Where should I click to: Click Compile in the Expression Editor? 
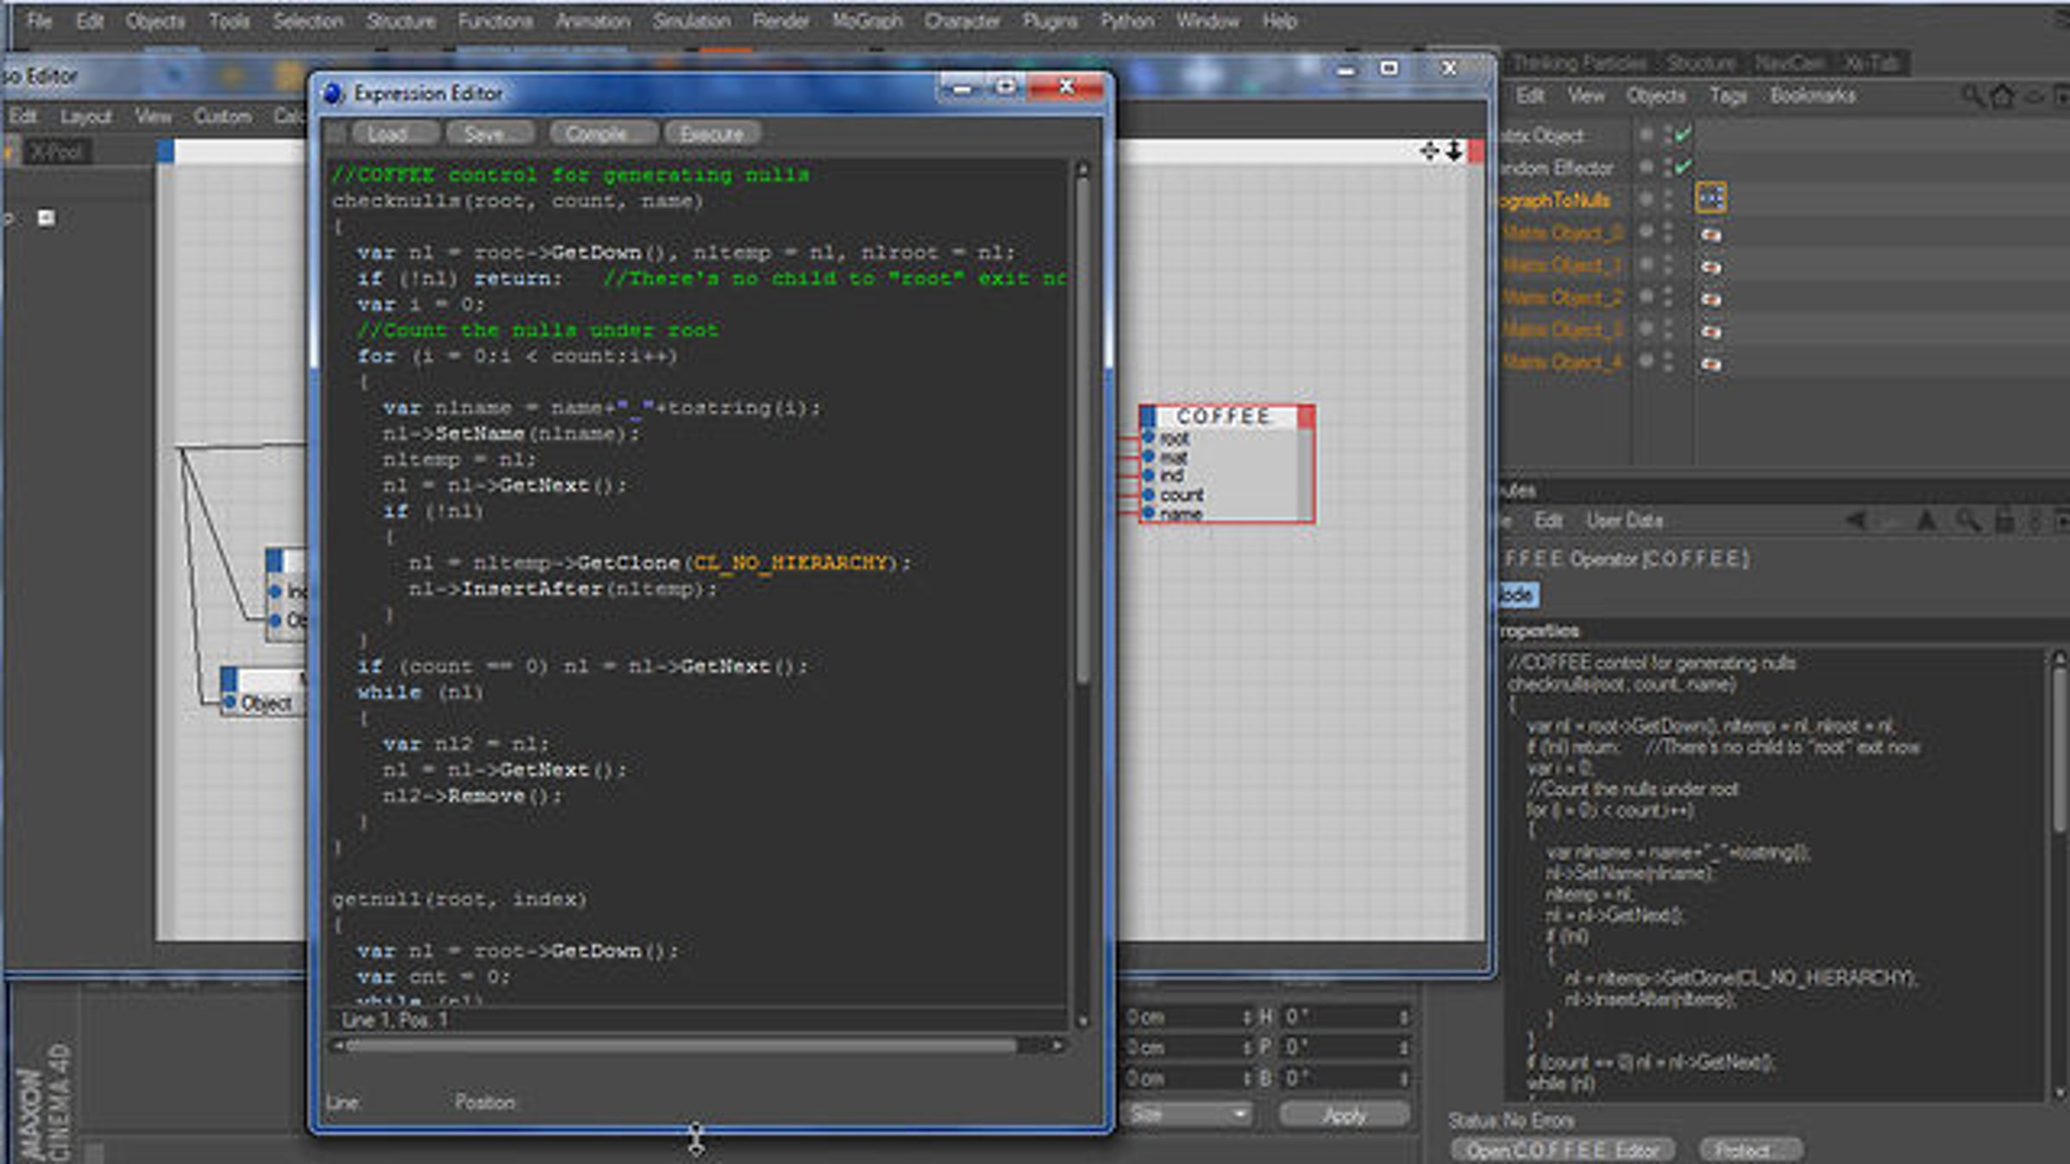pyautogui.click(x=603, y=134)
